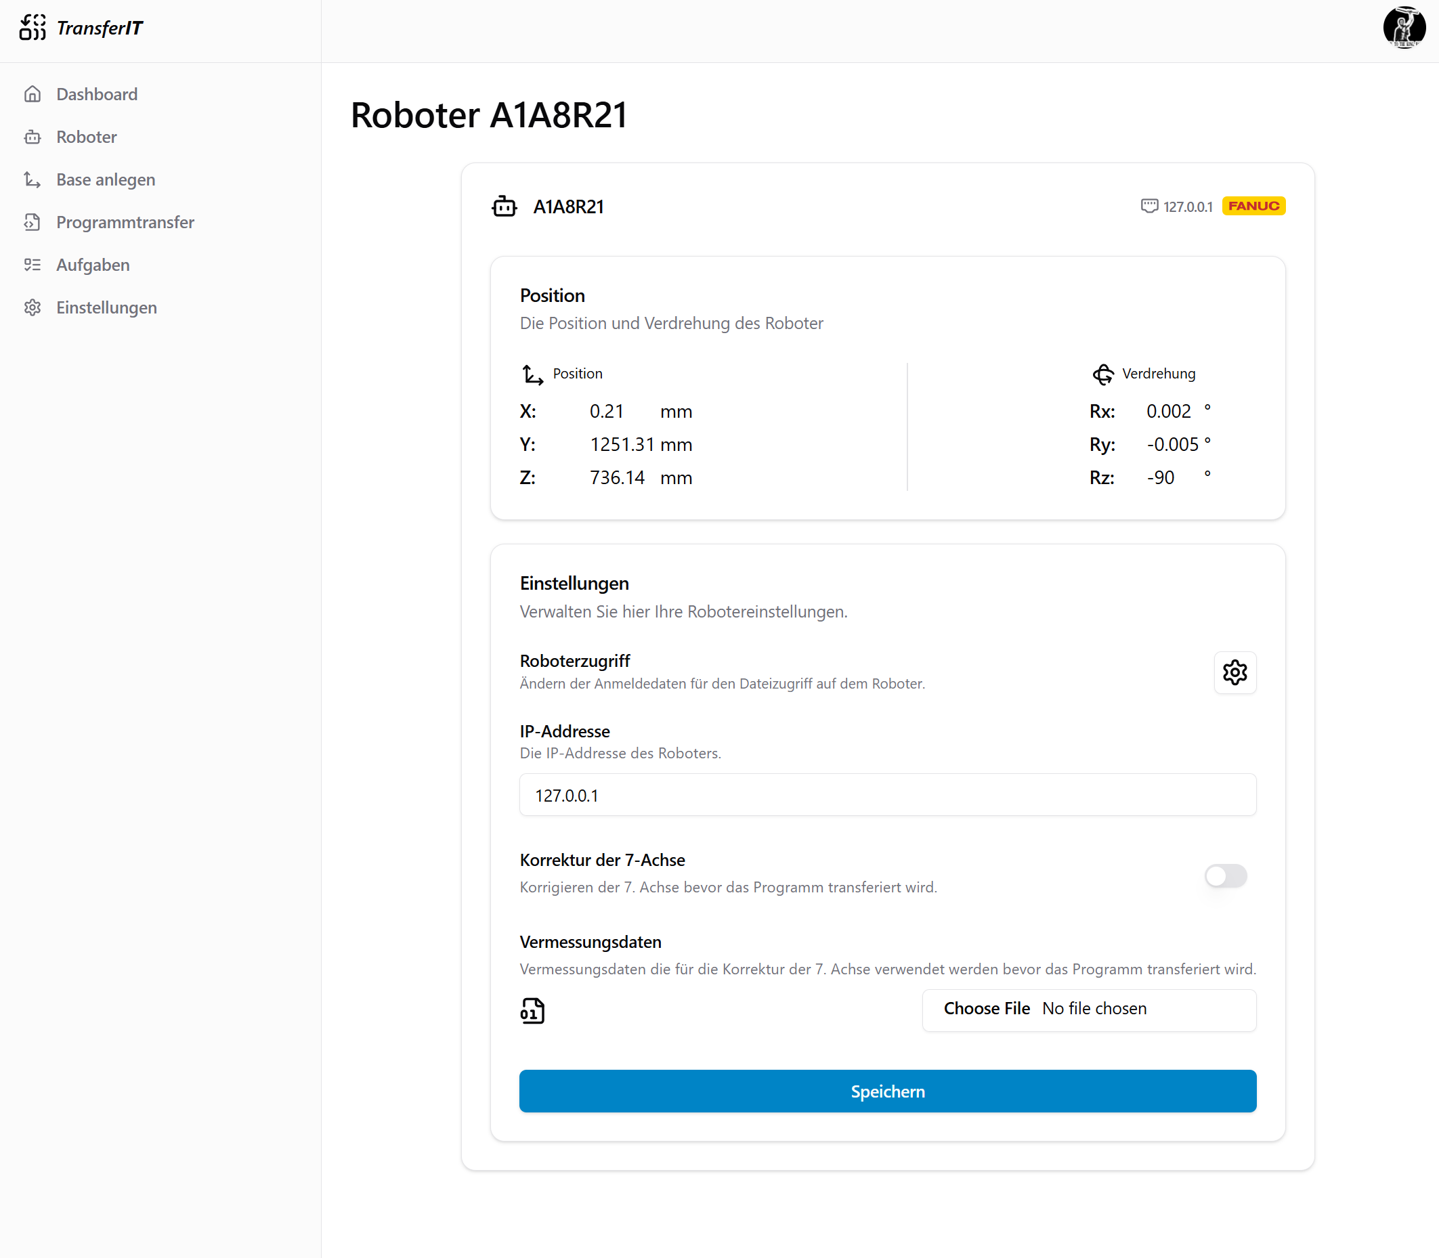Image resolution: width=1439 pixels, height=1258 pixels.
Task: Go to Programmtransfer page
Action: tap(125, 223)
